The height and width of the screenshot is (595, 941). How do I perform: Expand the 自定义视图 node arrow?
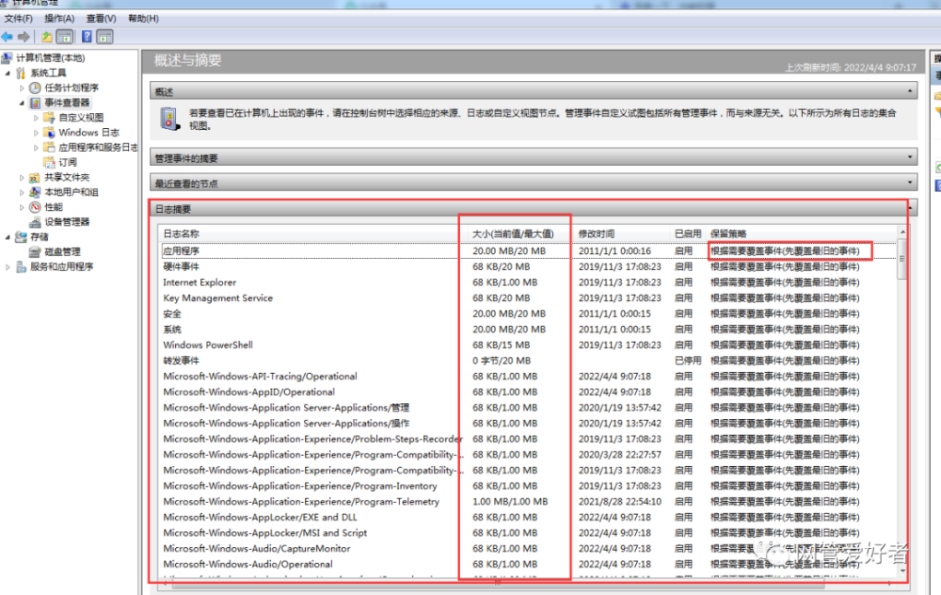pos(36,118)
